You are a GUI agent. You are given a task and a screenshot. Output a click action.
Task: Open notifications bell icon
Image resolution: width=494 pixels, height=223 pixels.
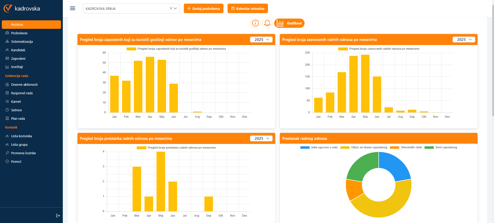point(267,23)
